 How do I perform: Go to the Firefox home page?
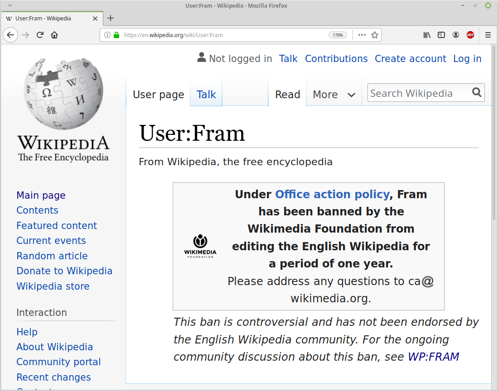point(55,35)
